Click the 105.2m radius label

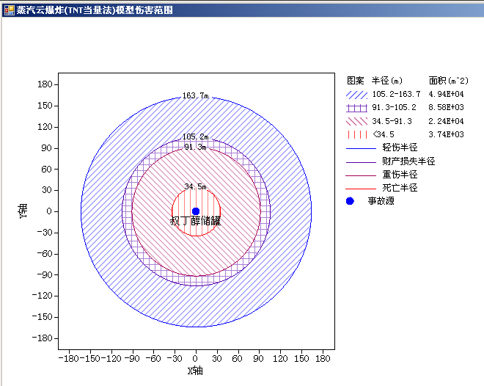tap(195, 136)
